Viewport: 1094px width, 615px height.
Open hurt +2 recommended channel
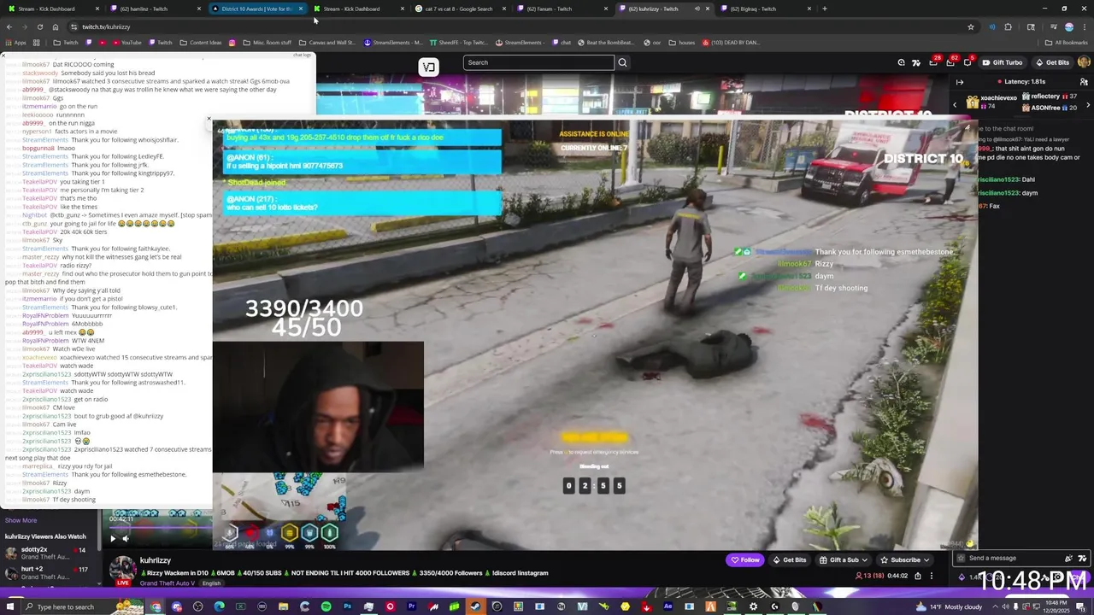[x=47, y=572]
